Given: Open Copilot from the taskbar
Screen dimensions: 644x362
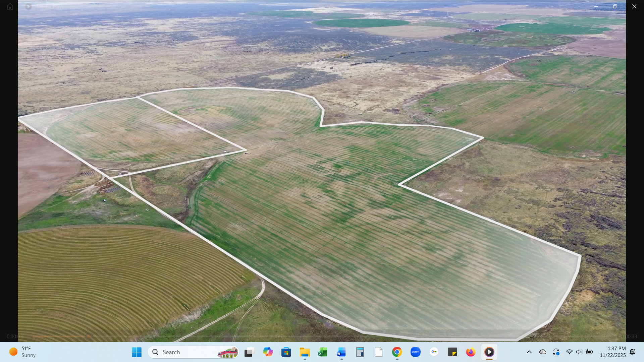Looking at the screenshot, I should click(268, 352).
